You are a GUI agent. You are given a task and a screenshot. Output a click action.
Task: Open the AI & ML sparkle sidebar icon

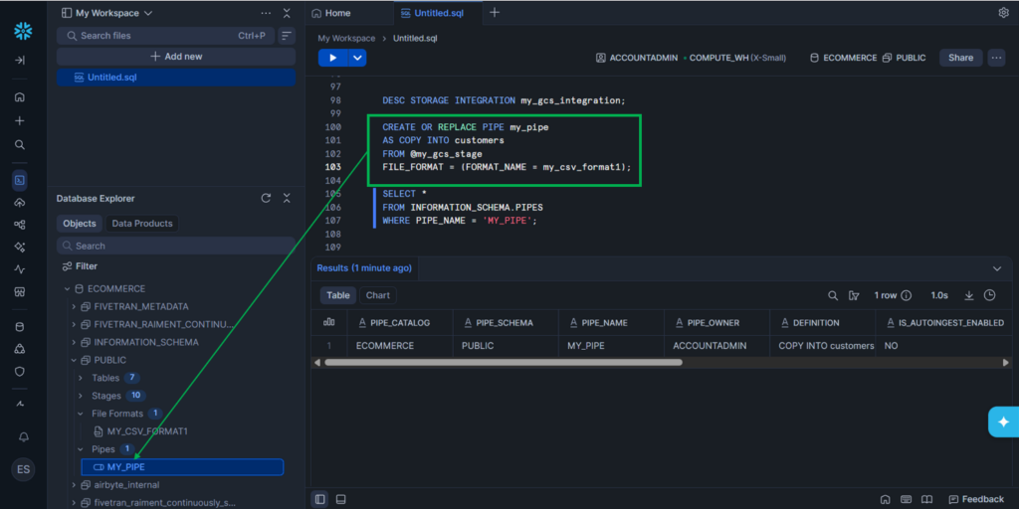pos(20,247)
